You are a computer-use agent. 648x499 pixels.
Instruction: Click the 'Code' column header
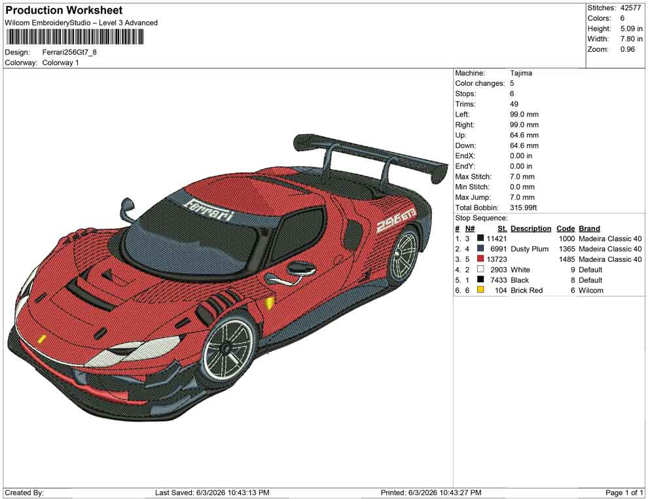coord(566,228)
